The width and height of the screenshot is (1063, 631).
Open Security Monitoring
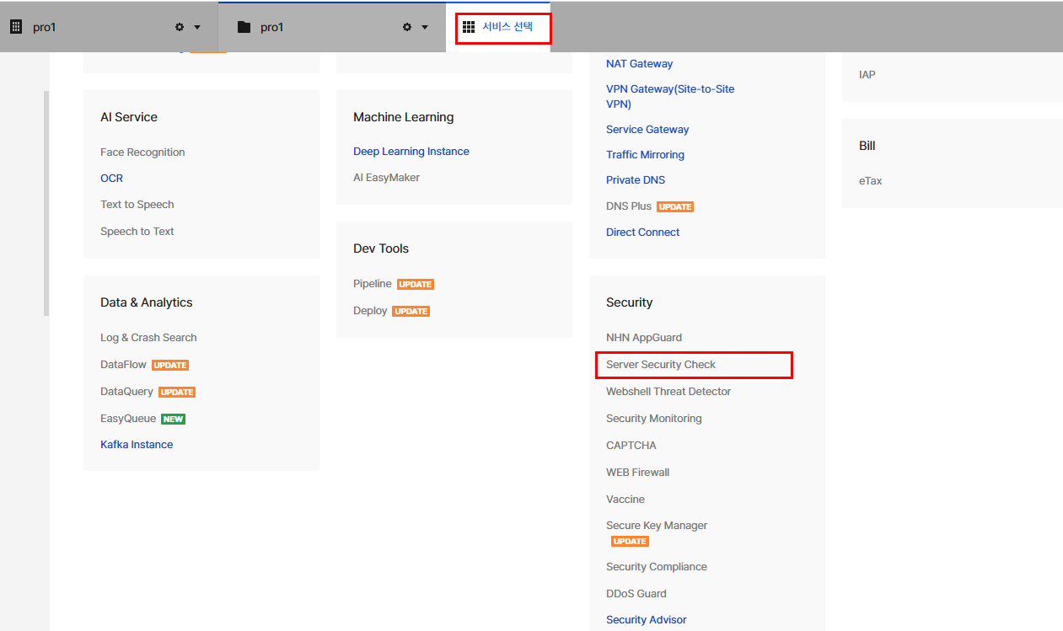coord(654,419)
